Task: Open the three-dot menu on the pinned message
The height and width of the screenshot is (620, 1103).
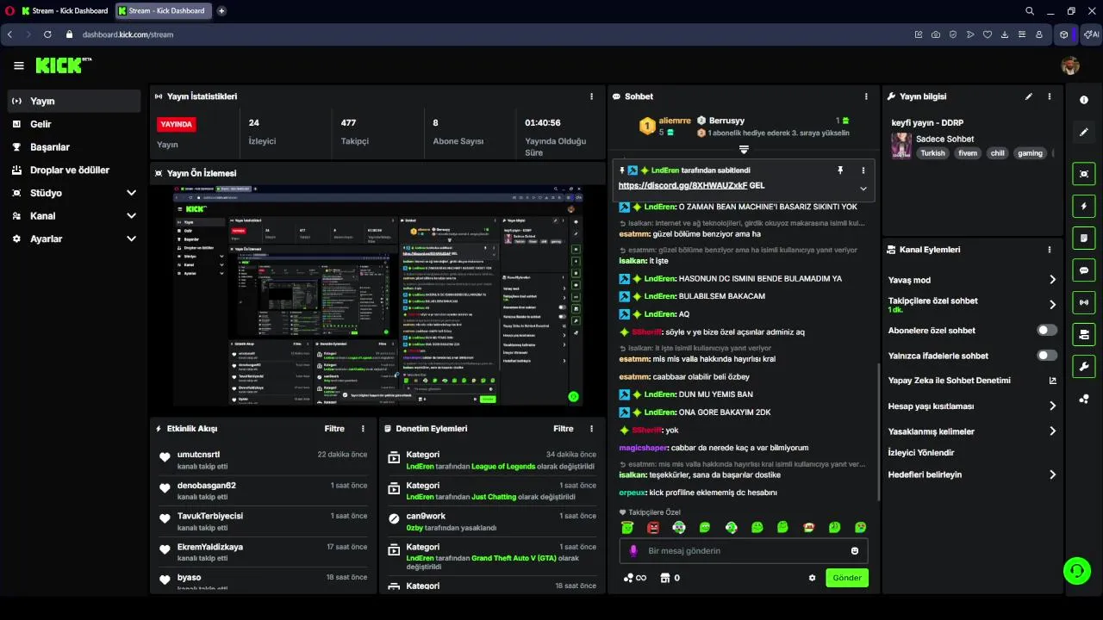Action: coord(863,170)
